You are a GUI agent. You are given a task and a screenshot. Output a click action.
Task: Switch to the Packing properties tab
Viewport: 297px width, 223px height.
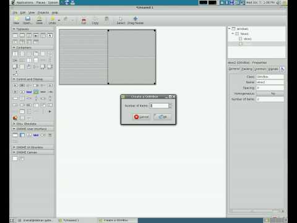pos(247,69)
